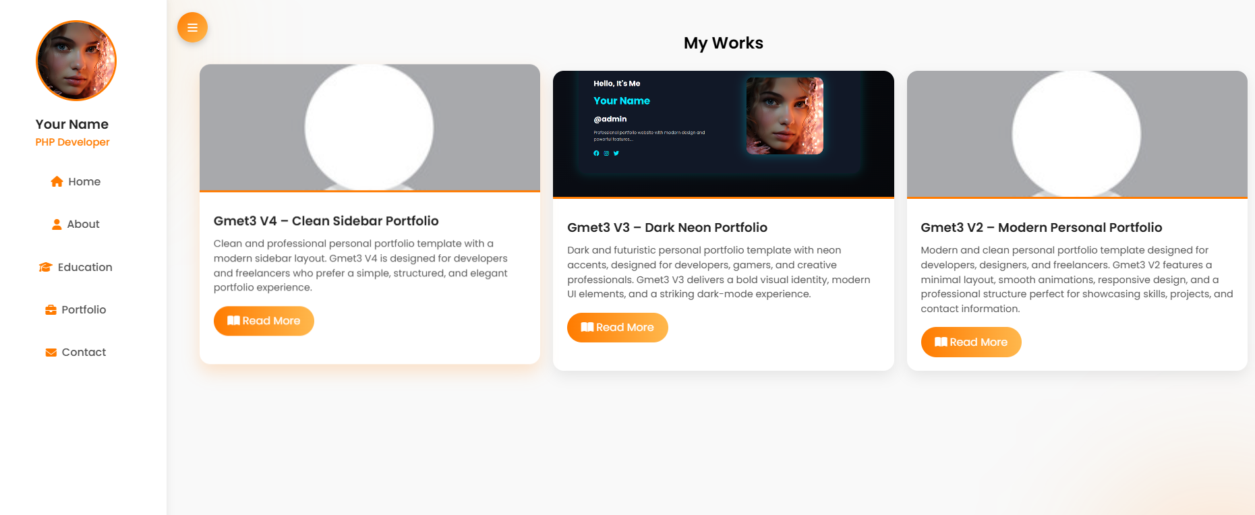Screen dimensions: 1255x515
Task: Go to the About section
Action: pos(76,224)
